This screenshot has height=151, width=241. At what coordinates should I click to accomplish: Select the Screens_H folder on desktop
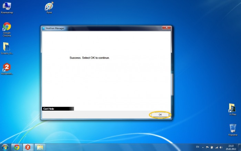point(7,48)
